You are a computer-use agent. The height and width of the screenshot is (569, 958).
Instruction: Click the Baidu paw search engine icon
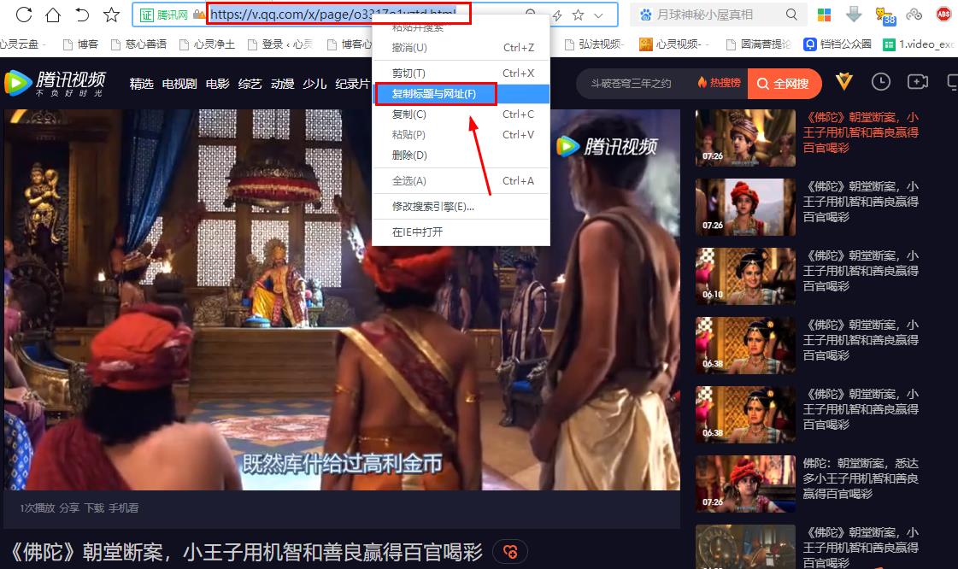point(646,15)
